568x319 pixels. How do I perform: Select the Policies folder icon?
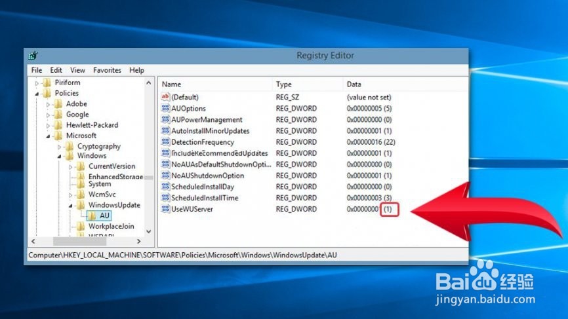point(47,93)
